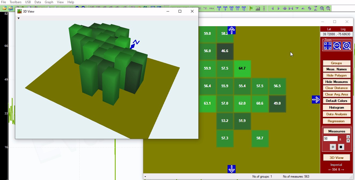Select the square measure shape toggle
The width and height of the screenshot is (355, 180).
tap(341, 147)
